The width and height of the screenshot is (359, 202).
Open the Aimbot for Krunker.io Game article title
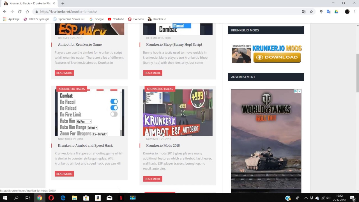[80, 44]
